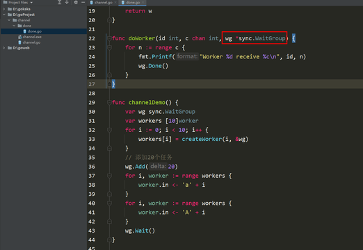Click the doWorker function name

coord(142,38)
